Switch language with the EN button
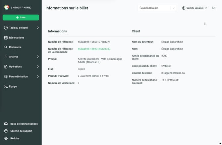The width and height of the screenshot is (222, 145). (214, 8)
